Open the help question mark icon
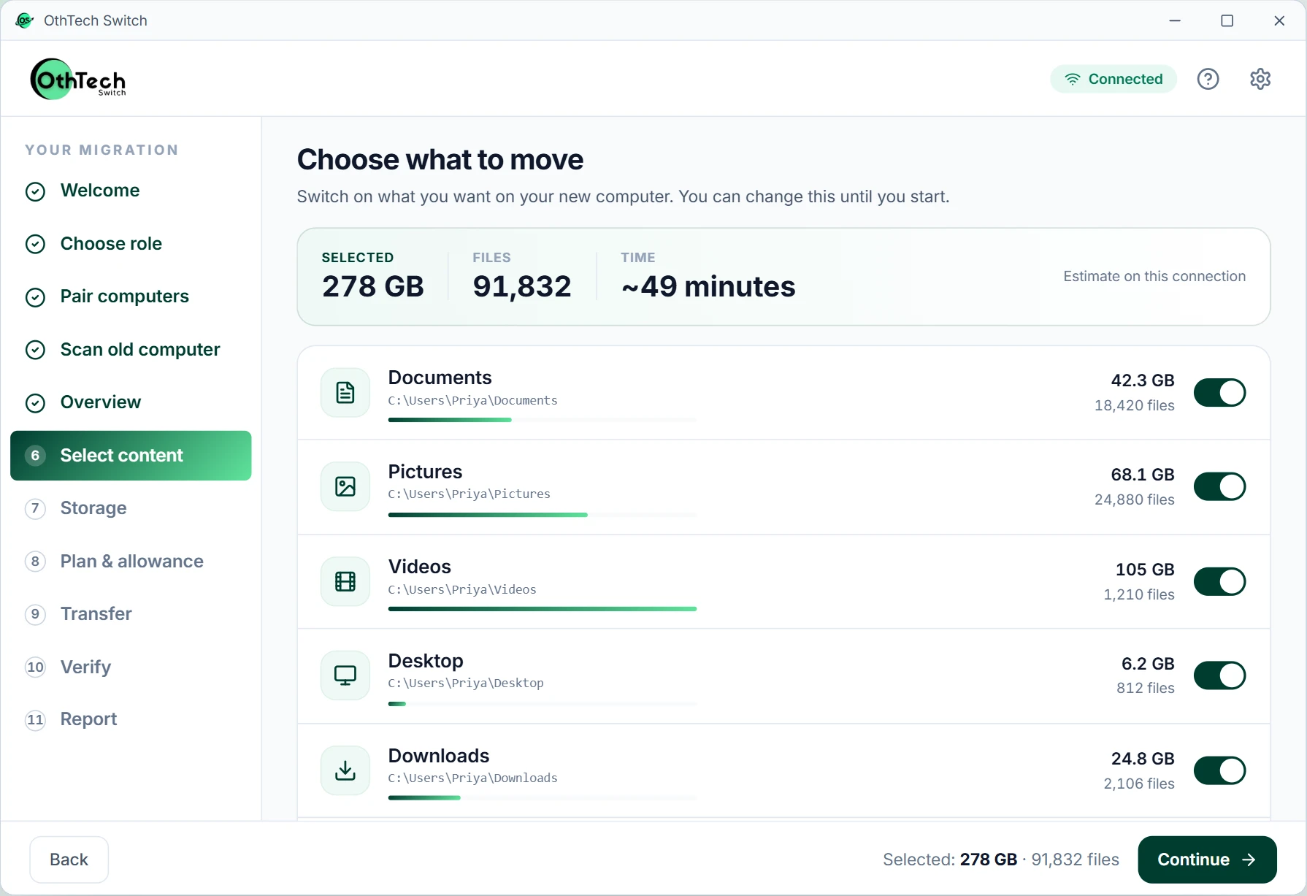 click(x=1208, y=79)
